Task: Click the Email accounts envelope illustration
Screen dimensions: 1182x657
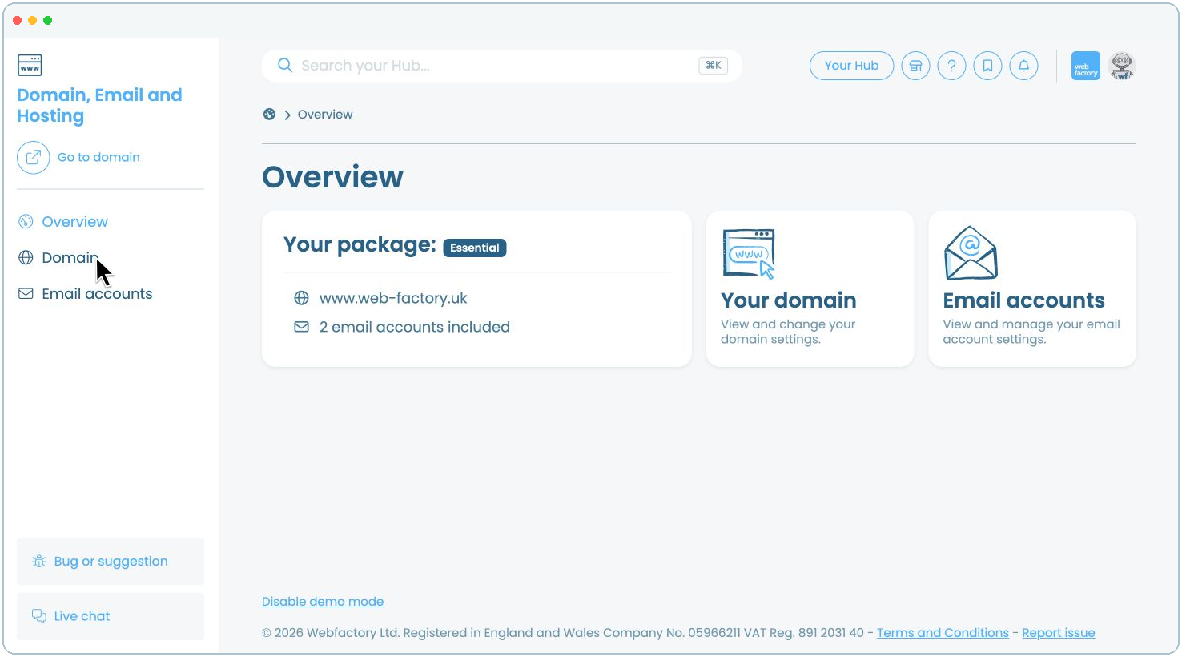Action: click(971, 253)
